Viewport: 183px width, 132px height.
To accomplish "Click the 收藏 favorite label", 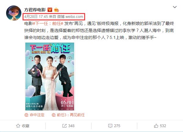I will (26, 126).
